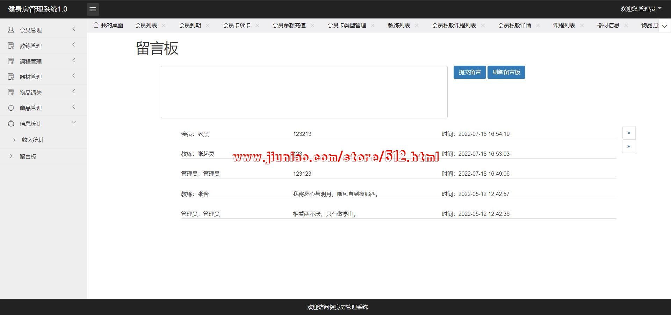Click the 提交留言 button
The height and width of the screenshot is (315, 671).
(x=469, y=72)
